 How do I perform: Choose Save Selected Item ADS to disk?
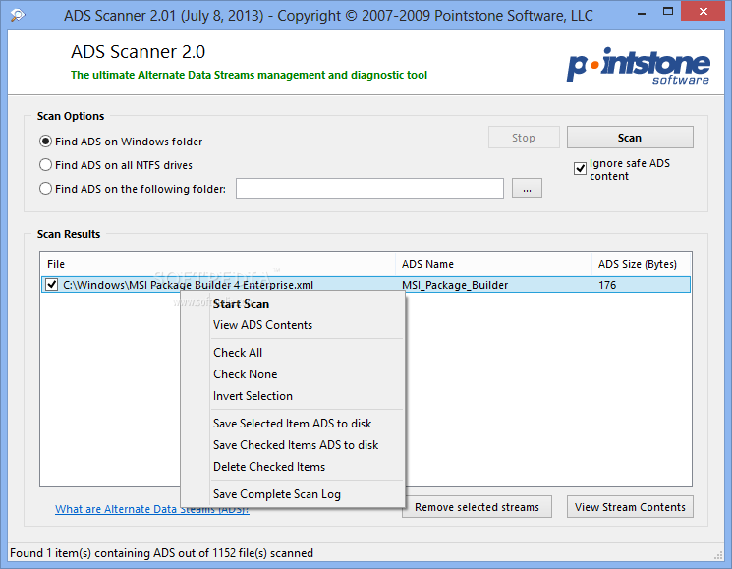(x=292, y=424)
